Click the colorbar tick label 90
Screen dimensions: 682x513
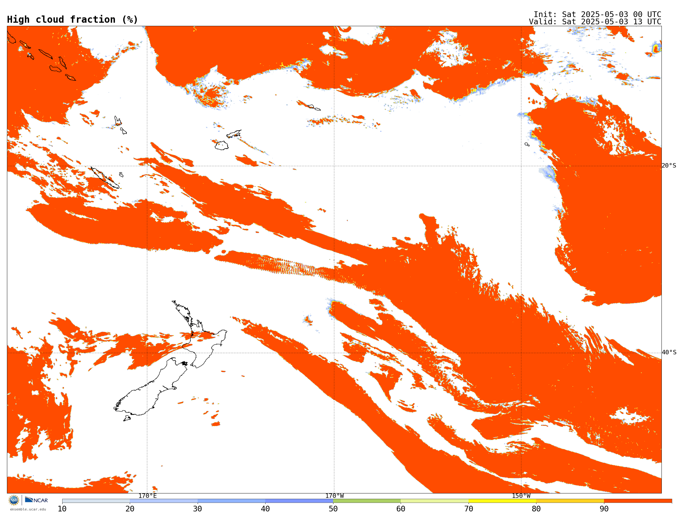pos(604,509)
